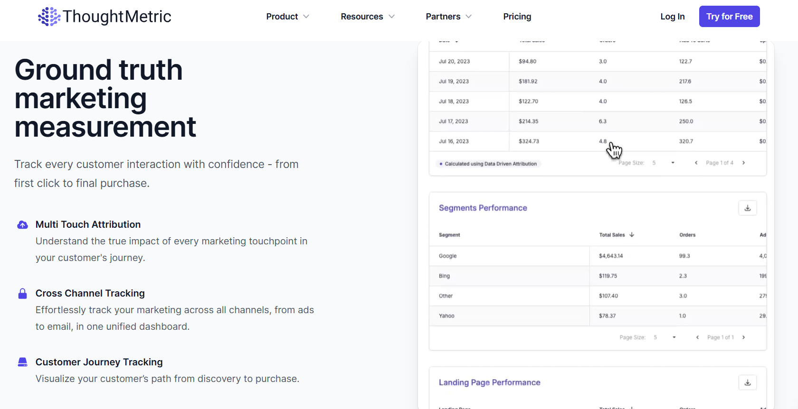Select the Google segment row

coord(598,256)
